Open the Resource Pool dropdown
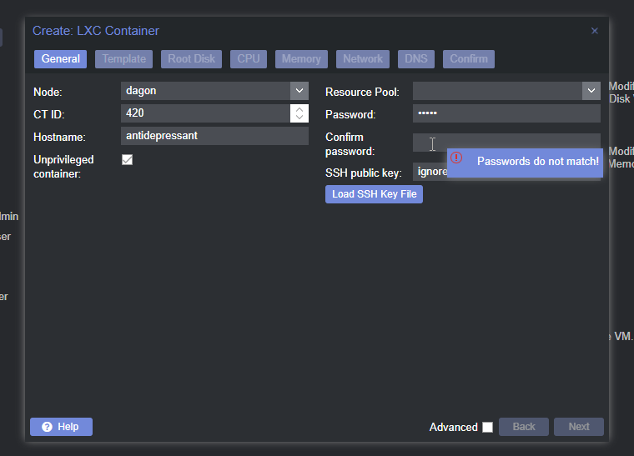 click(x=591, y=91)
